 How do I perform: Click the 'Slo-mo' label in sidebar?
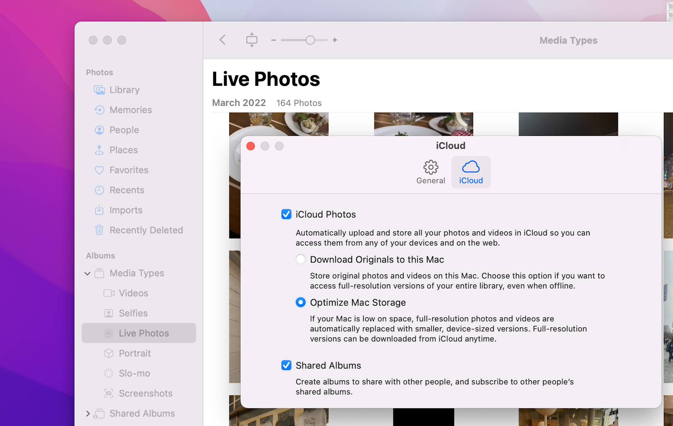tap(135, 373)
